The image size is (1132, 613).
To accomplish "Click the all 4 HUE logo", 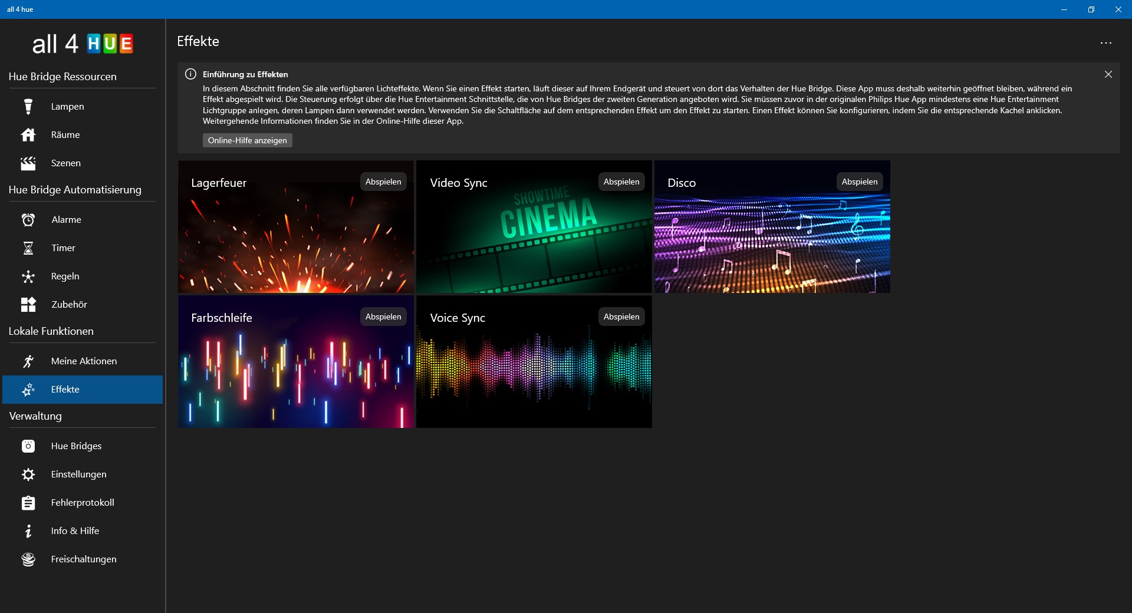I will coord(83,44).
